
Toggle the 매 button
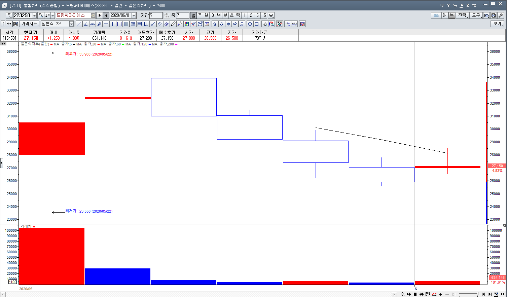[445, 15]
